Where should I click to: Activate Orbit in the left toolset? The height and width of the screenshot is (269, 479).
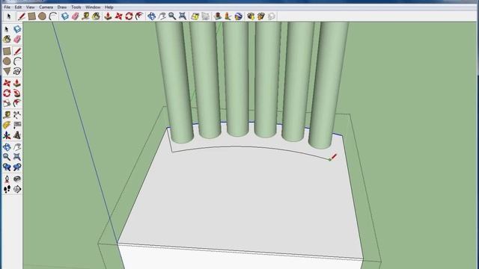tap(7, 147)
